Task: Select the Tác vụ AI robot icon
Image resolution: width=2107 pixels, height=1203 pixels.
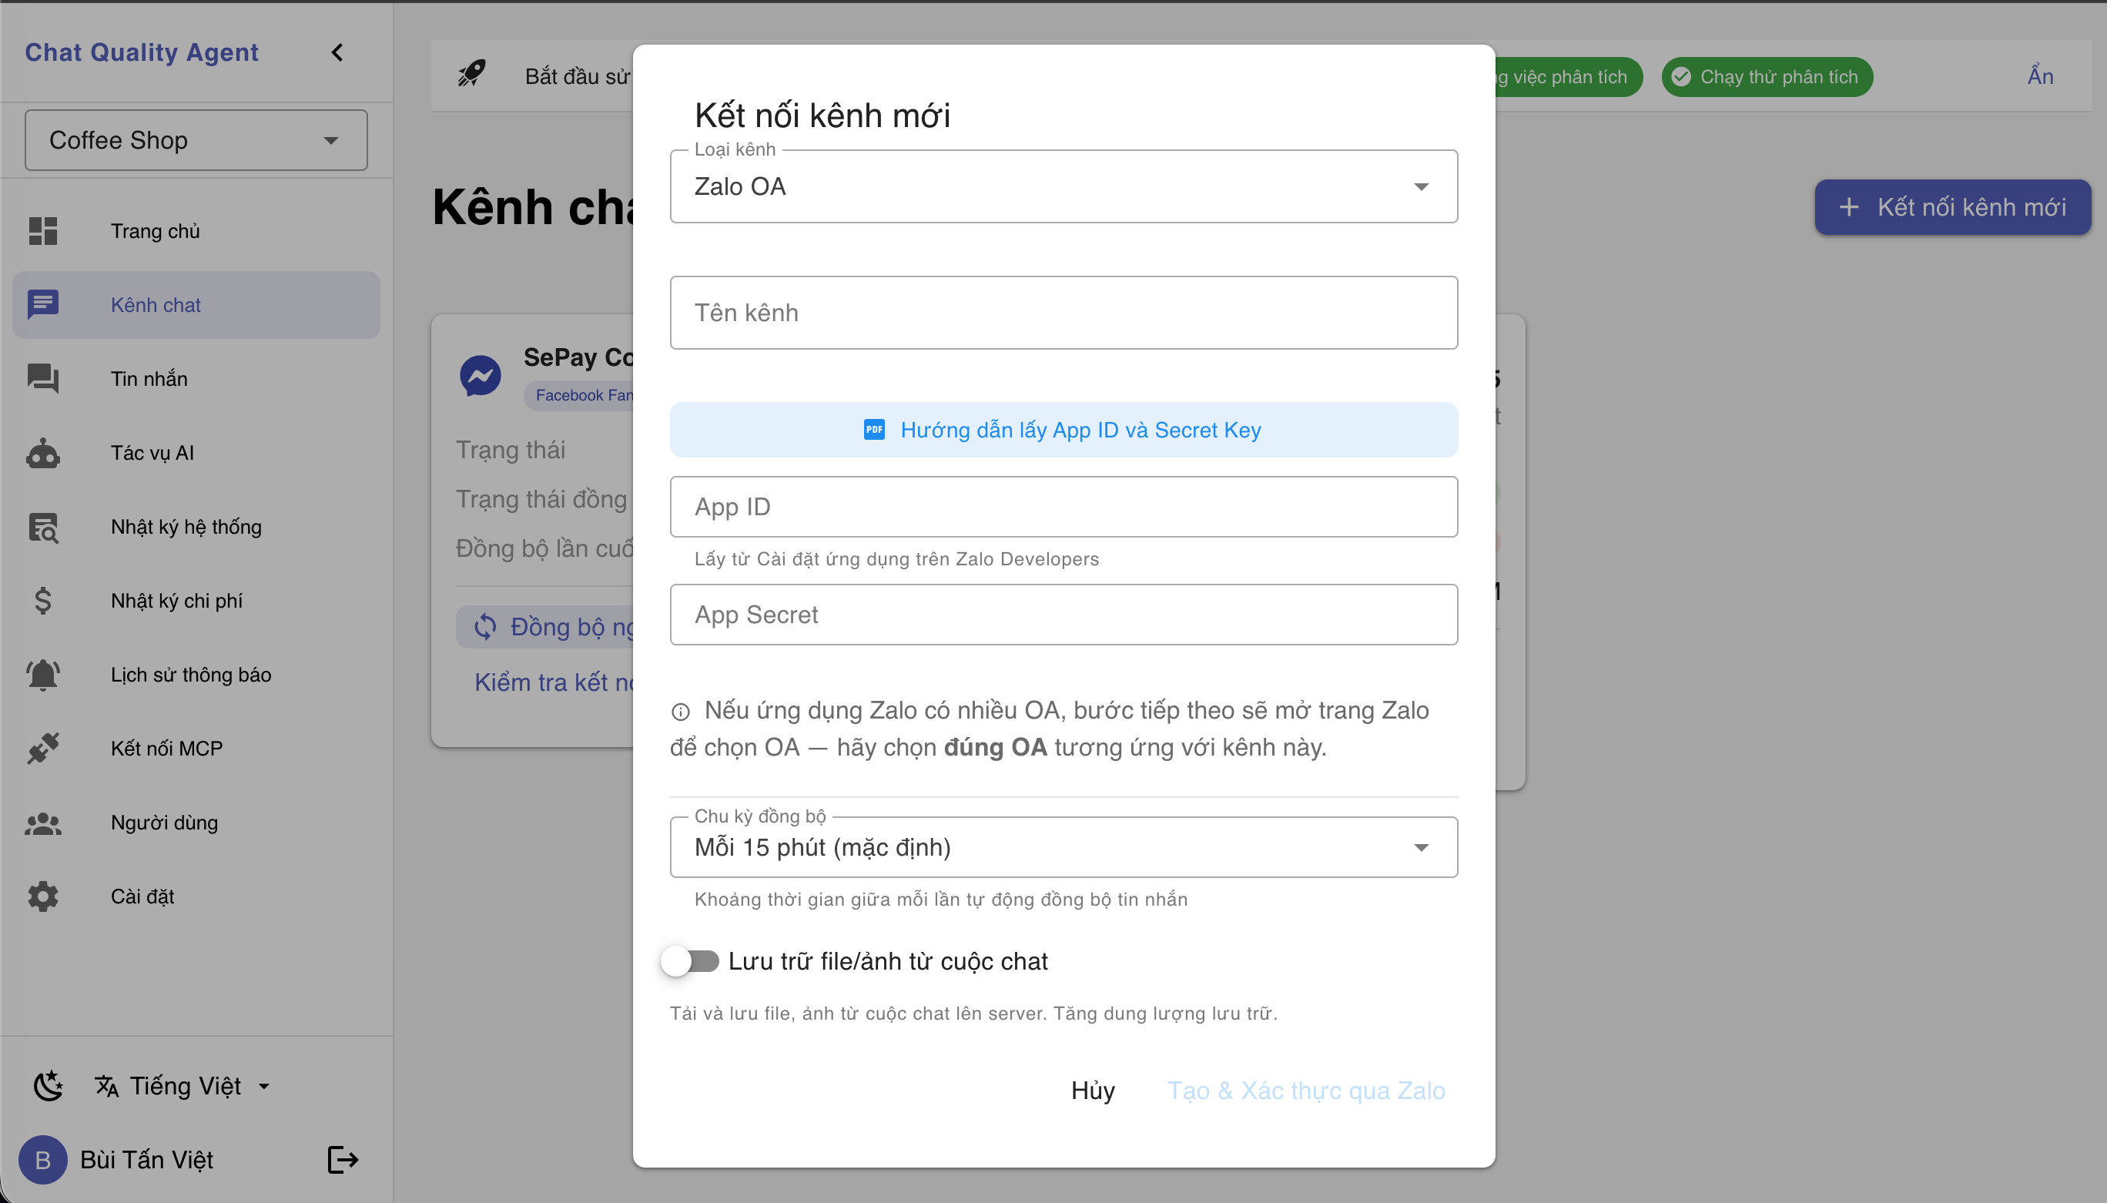Action: [42, 452]
